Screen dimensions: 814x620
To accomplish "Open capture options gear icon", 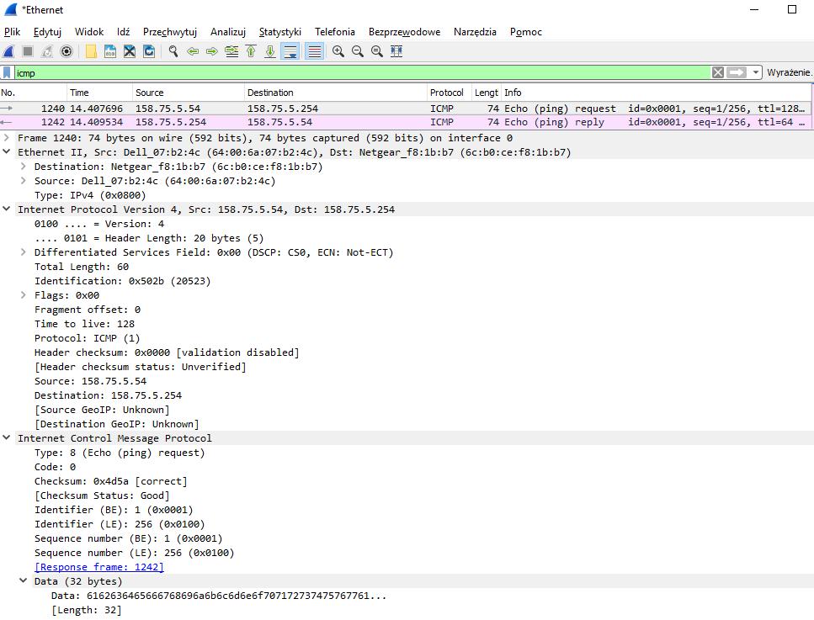I will coord(67,51).
